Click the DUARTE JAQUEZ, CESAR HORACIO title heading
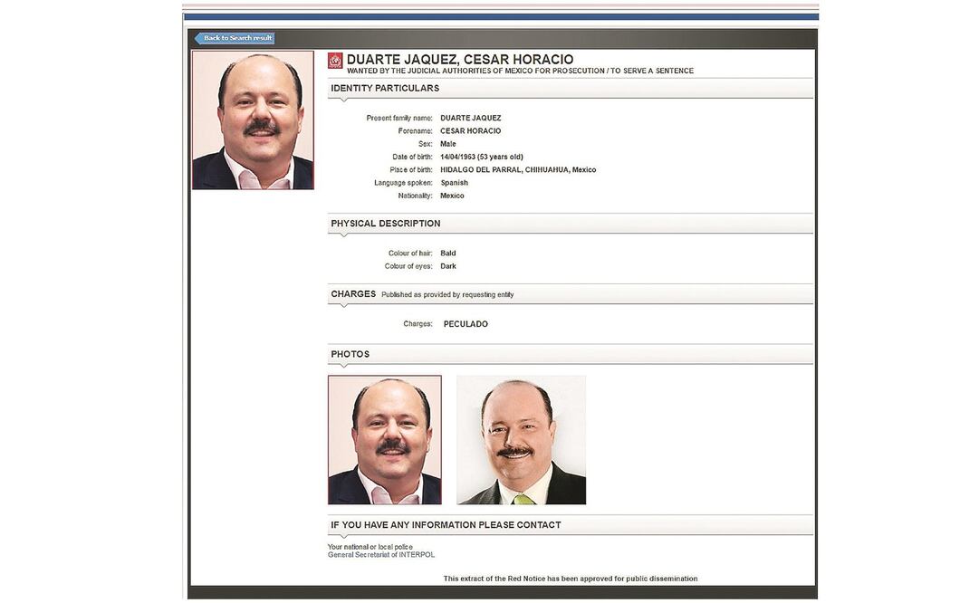 coord(460,60)
